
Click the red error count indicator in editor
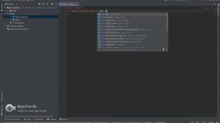click(x=203, y=8)
